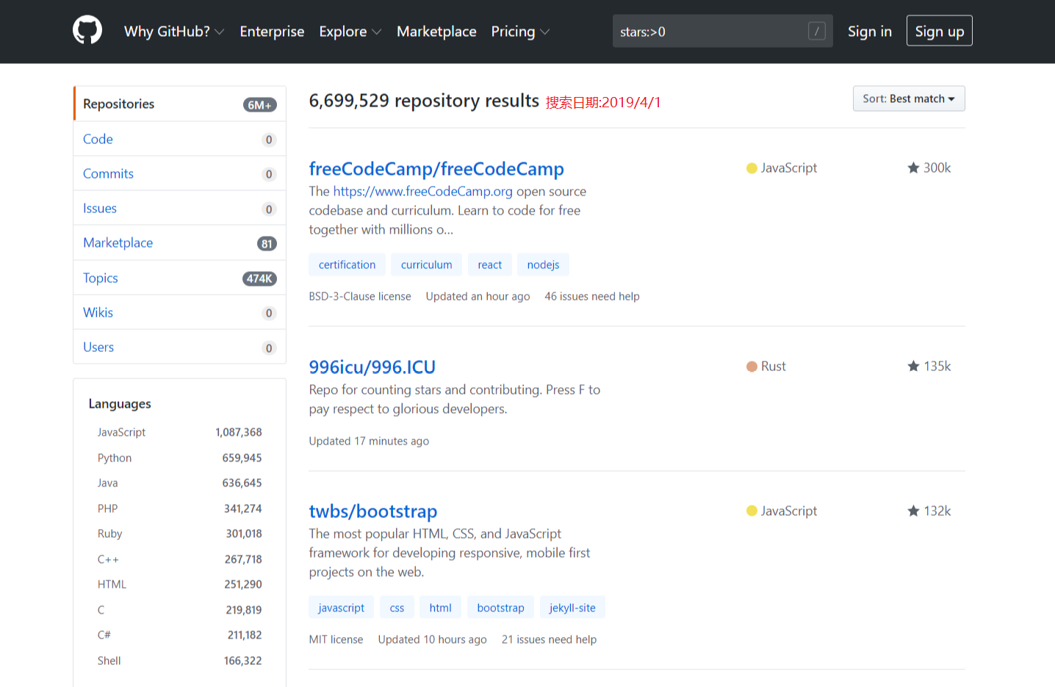Screen dimensions: 1055x687
Task: Click the curriculum topic tag
Action: 427,265
